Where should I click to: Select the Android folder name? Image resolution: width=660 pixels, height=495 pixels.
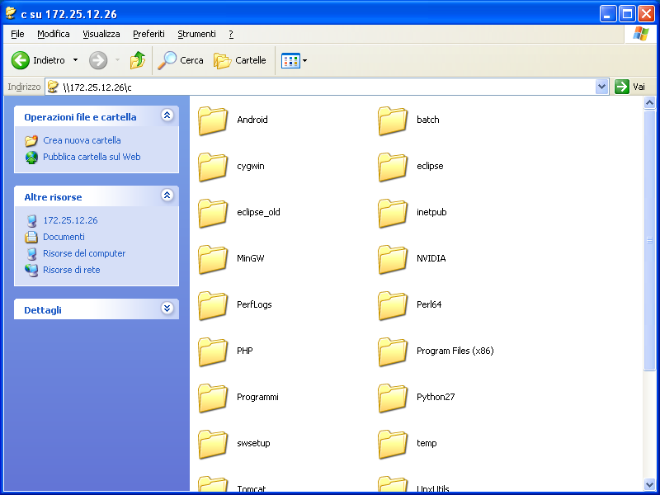pyautogui.click(x=252, y=120)
